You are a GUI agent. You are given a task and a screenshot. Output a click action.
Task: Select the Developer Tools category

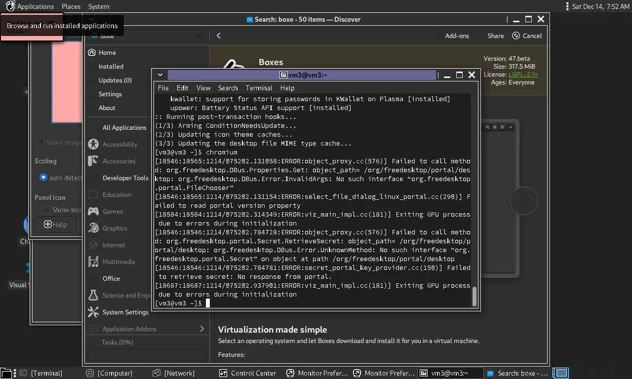coord(125,178)
